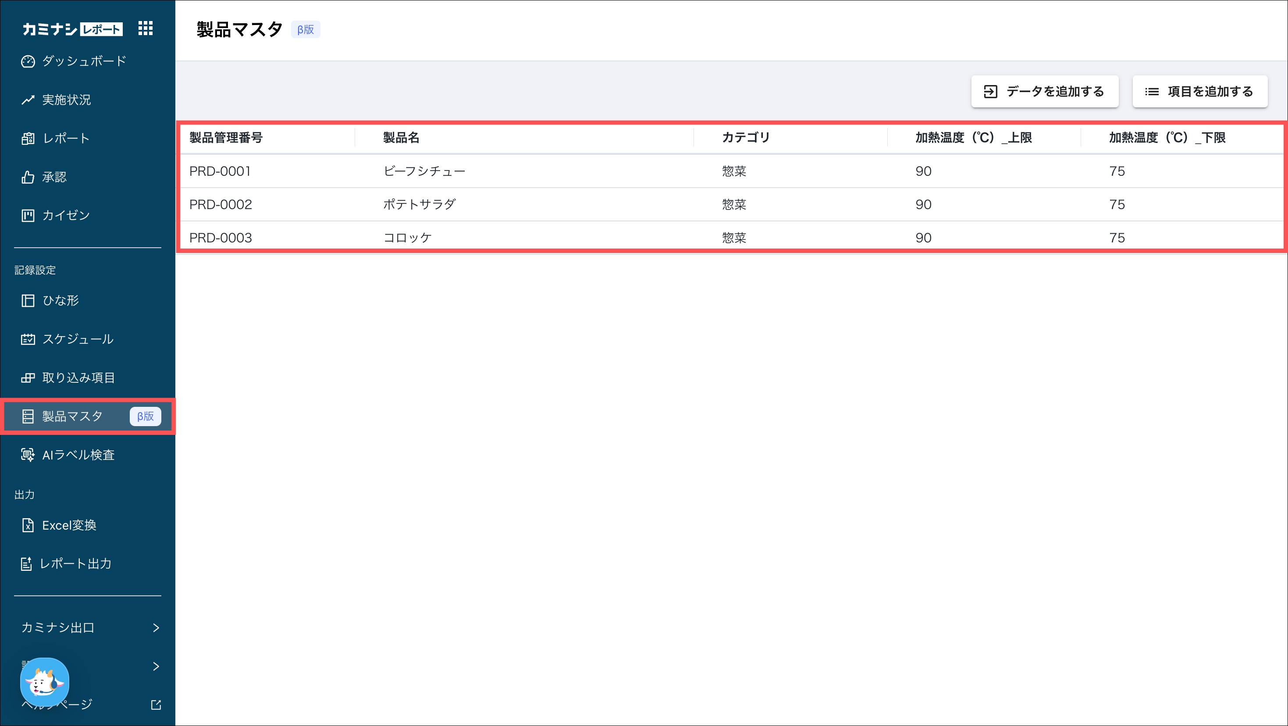Click the 承認 thumbs-up icon

(x=28, y=177)
